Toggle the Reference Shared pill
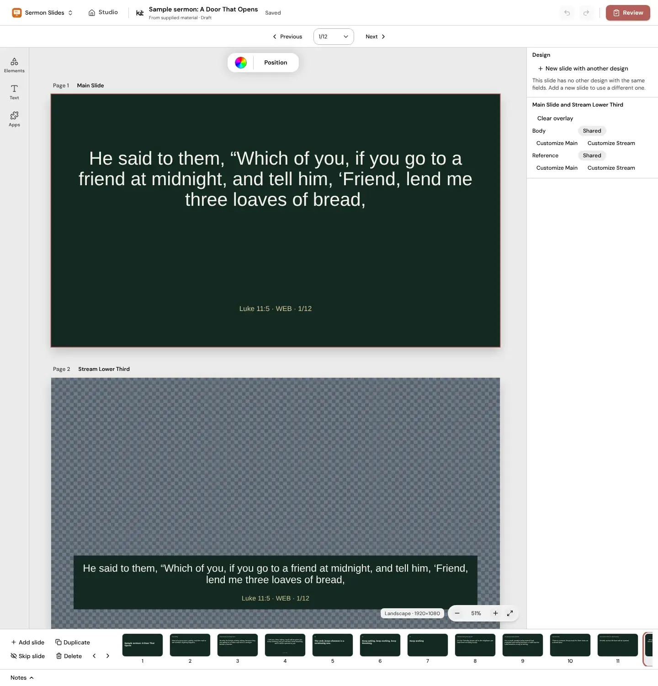The image size is (658, 686). (x=592, y=155)
